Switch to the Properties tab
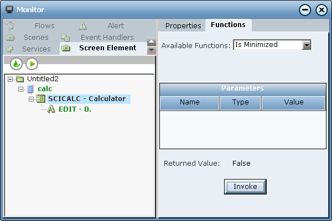The height and width of the screenshot is (221, 332). point(183,25)
